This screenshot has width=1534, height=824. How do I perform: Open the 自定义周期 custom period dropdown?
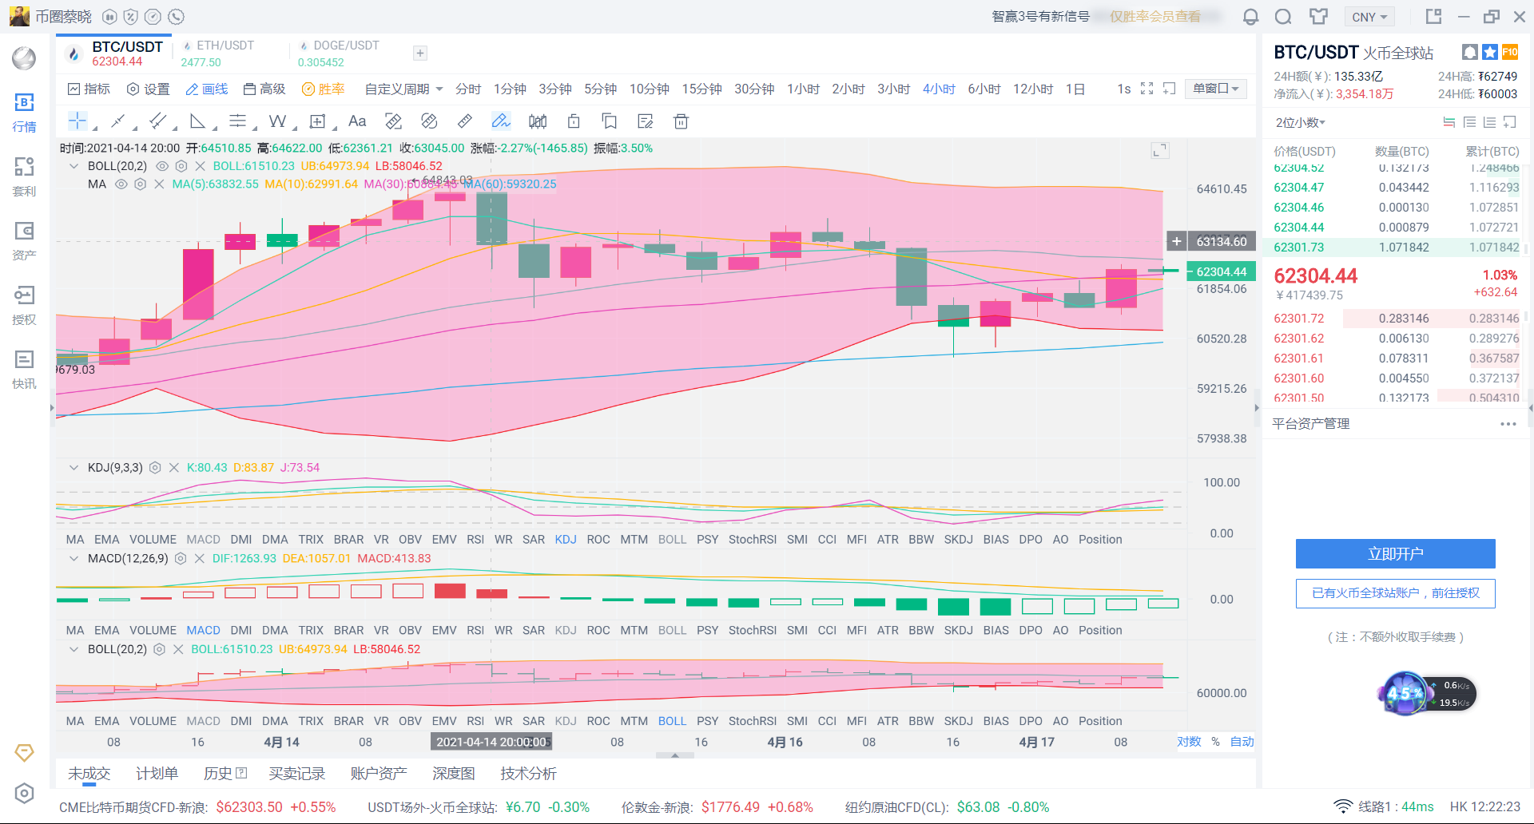[x=403, y=89]
